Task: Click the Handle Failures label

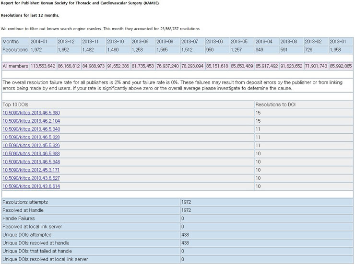Action: (19, 219)
